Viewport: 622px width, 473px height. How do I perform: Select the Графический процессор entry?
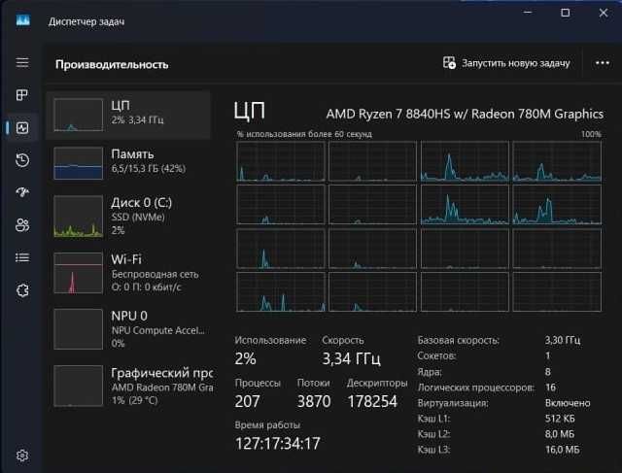[128, 386]
